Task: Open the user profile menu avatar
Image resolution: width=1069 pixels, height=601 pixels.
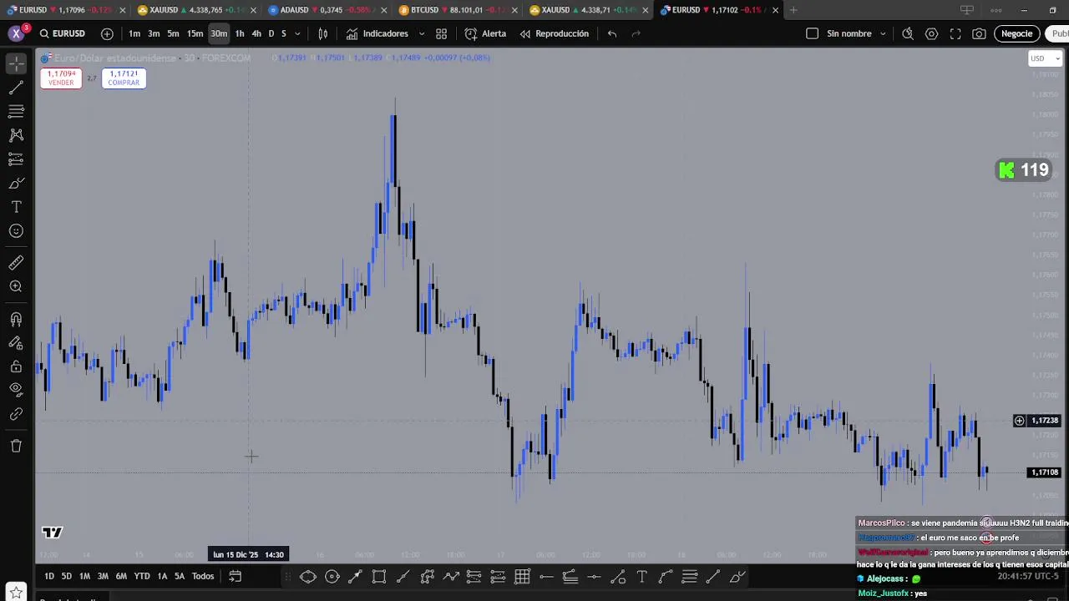Action: tap(16, 33)
